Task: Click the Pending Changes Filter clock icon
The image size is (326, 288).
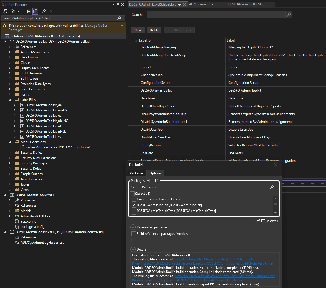Action: [14, 11]
